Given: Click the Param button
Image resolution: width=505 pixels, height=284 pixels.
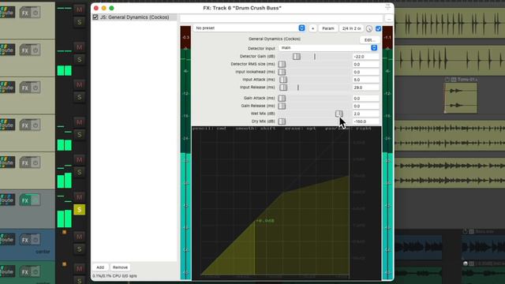Looking at the screenshot, I should pos(328,28).
